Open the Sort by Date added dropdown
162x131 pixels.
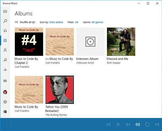tap(56, 22)
